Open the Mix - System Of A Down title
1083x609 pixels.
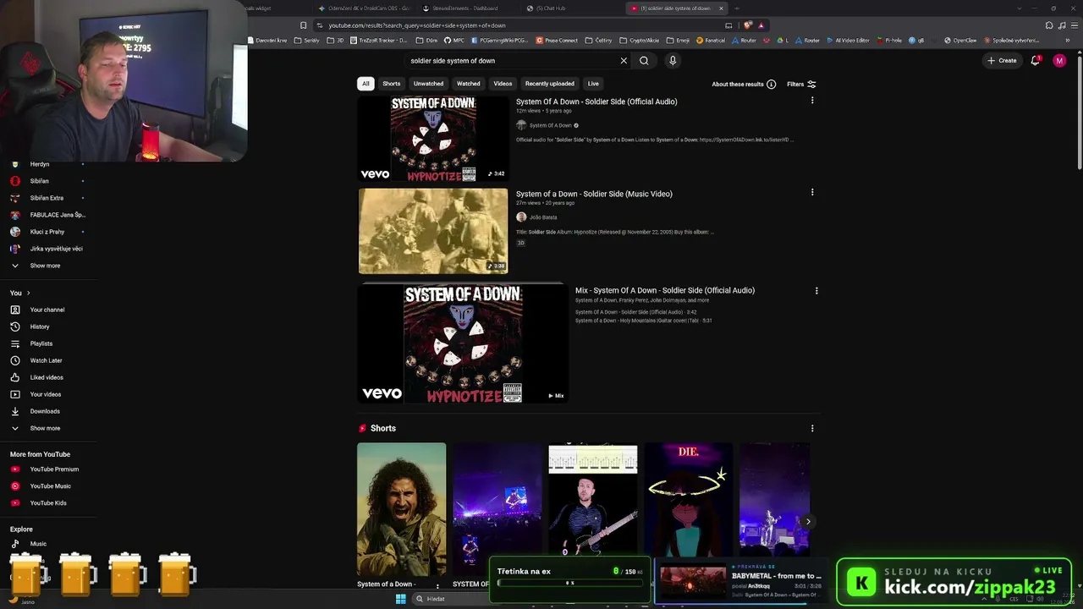(665, 290)
